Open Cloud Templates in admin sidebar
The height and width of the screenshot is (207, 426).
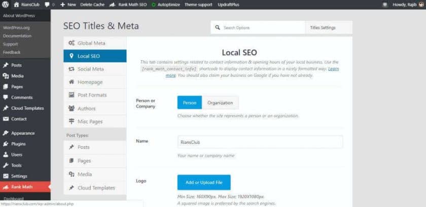(25, 108)
